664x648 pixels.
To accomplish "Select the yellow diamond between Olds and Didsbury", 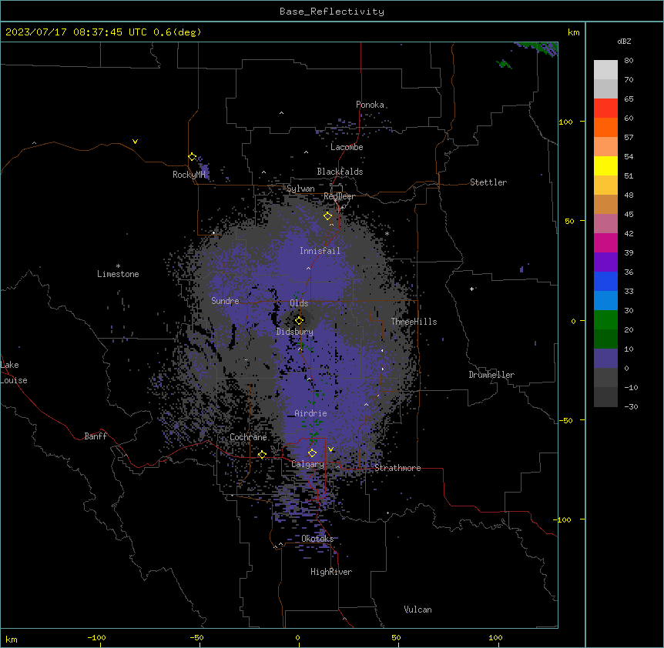I will (300, 321).
